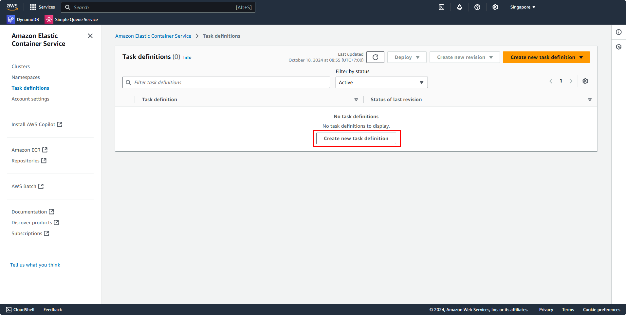Close the ECS navigation sidebar
Screen dimensions: 626x315
tap(90, 36)
